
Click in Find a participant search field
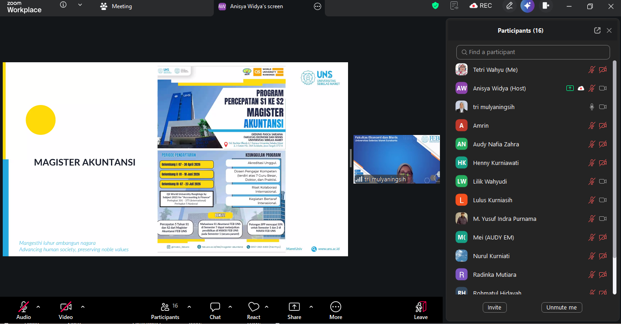tap(533, 52)
